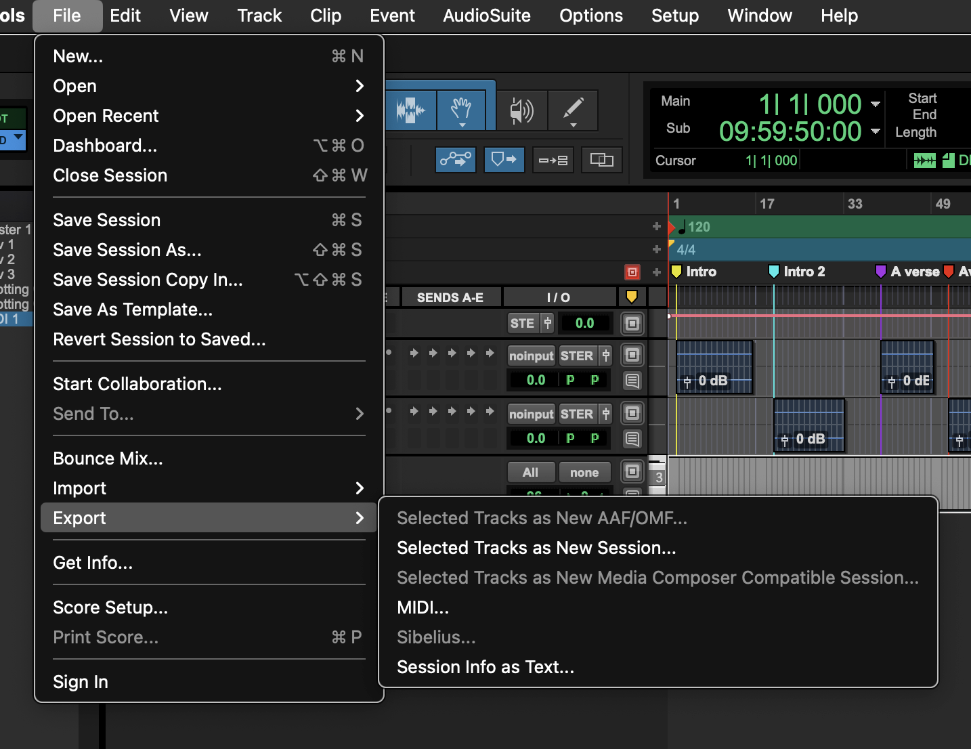The height and width of the screenshot is (749, 971).
Task: Click the plus icon on tempo ruler
Action: (x=656, y=226)
